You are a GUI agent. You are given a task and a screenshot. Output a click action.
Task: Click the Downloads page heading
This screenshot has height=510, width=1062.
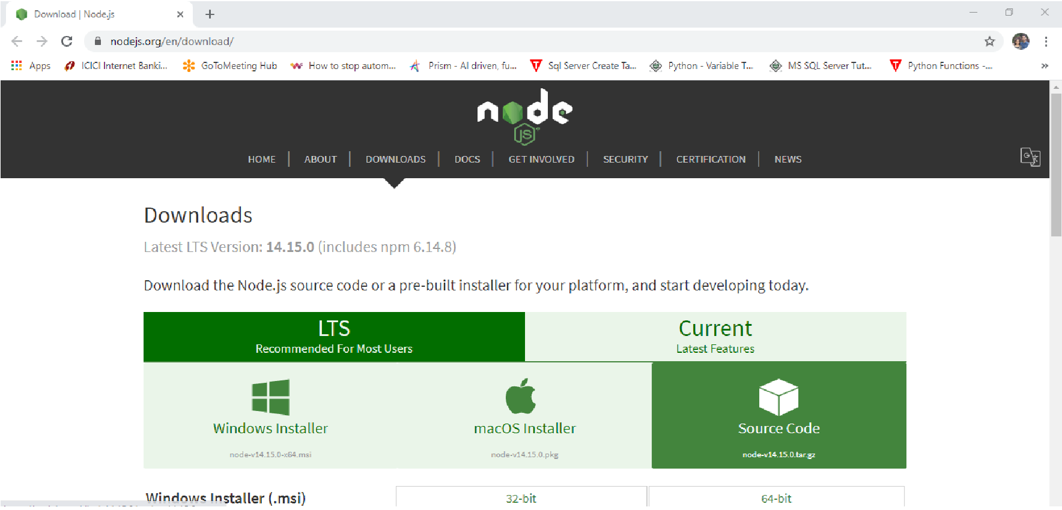coord(198,215)
